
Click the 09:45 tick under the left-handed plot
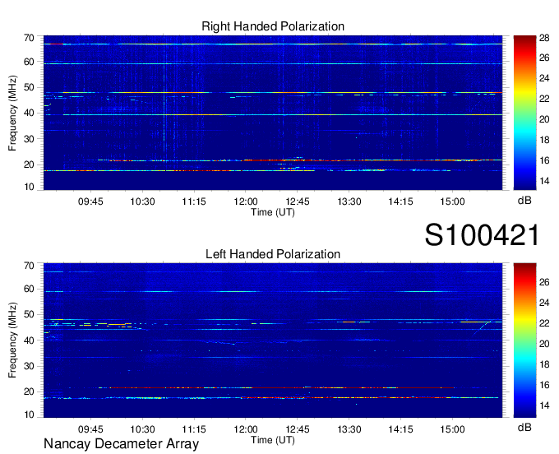pos(90,429)
